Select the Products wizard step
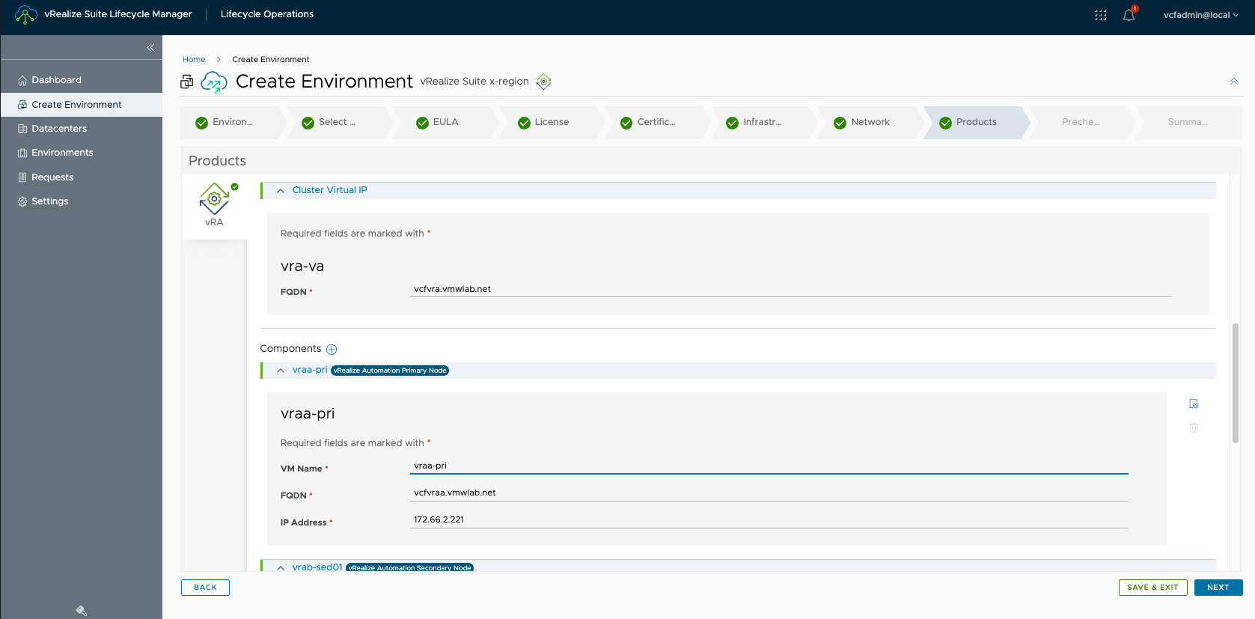 click(977, 122)
